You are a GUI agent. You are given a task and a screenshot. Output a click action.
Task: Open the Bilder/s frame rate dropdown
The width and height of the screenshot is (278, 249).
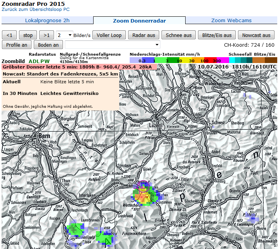[x=64, y=35]
